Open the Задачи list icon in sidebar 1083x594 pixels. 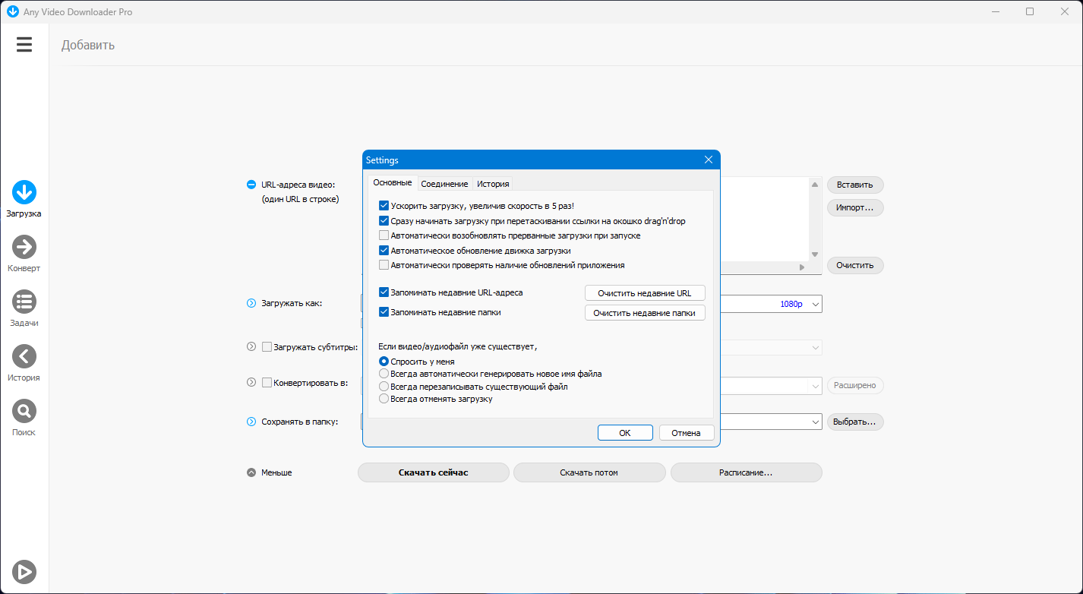24,302
